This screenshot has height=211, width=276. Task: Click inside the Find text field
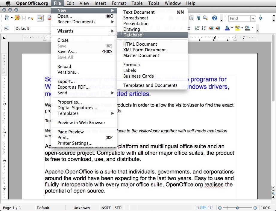[239, 19]
